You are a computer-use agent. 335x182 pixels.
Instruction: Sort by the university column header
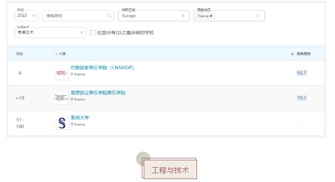60,54
